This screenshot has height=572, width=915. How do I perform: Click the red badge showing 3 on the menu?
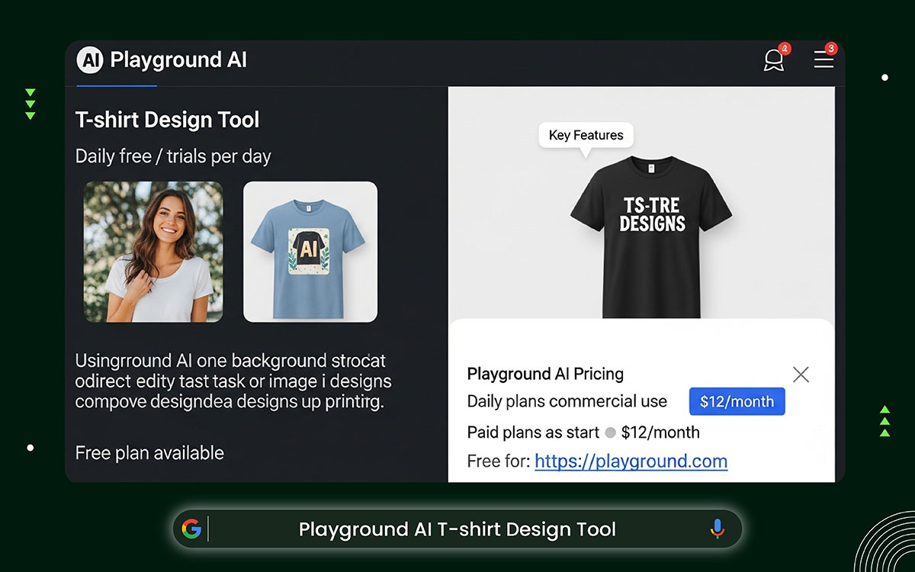tap(830, 48)
